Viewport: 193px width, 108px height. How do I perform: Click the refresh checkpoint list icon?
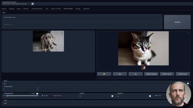coord(33,4)
